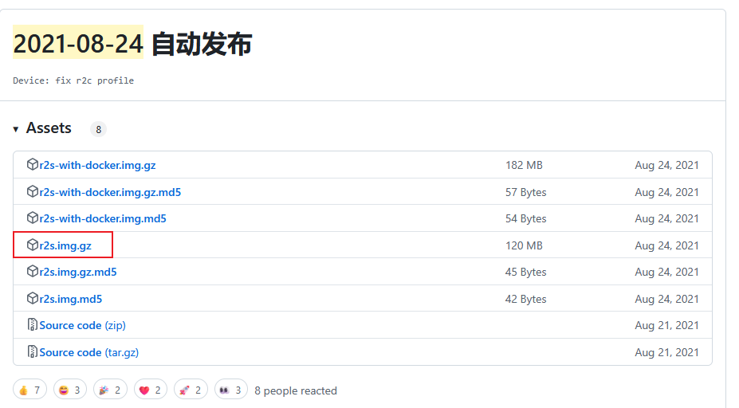Click package icon beside r2s.img.gz
This screenshot has height=408, width=739.
pyautogui.click(x=33, y=245)
